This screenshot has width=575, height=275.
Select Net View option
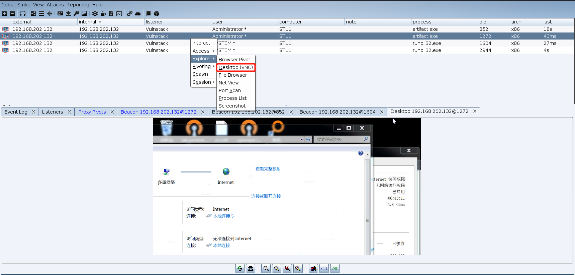(x=236, y=83)
